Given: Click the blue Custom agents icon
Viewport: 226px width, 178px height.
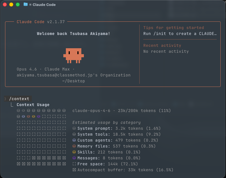Looking at the screenshot, I should [x=74, y=140].
